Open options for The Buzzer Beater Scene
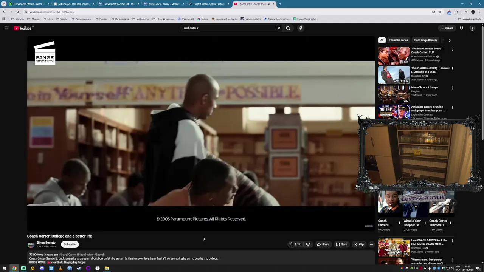484x272 pixels. click(452, 49)
